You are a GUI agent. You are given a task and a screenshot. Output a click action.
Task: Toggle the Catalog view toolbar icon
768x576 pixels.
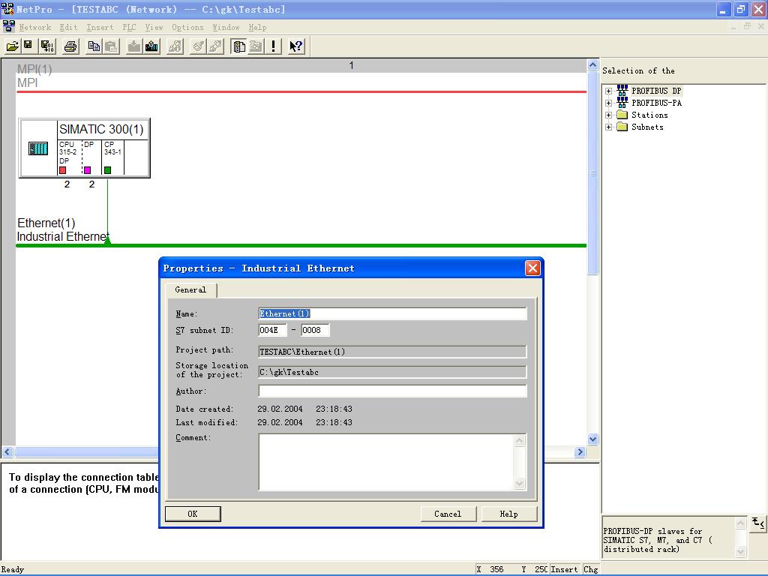tap(238, 46)
